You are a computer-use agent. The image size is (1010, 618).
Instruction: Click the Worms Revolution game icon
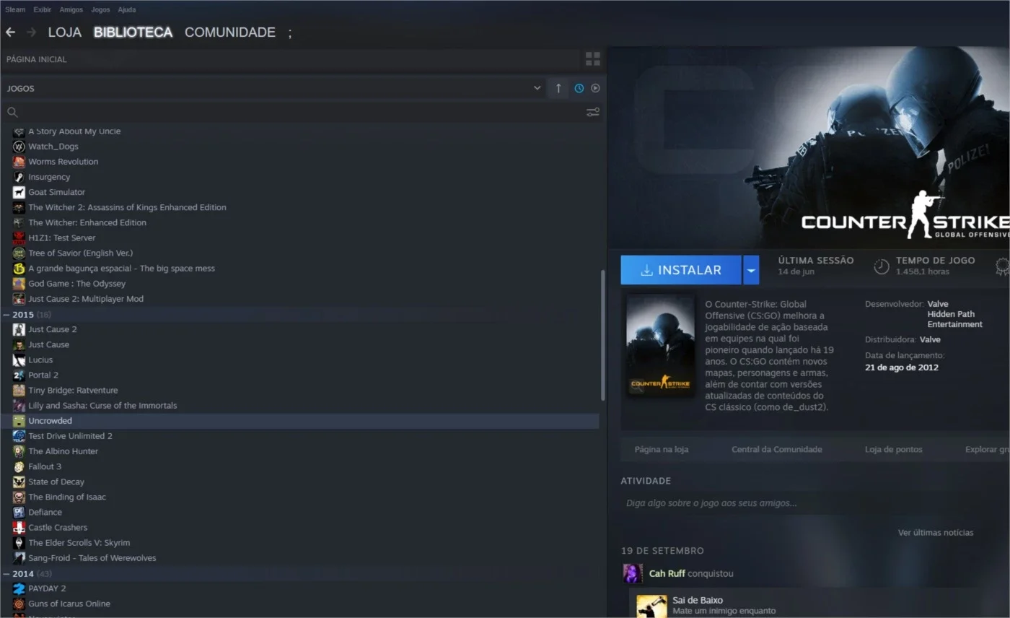(x=19, y=162)
